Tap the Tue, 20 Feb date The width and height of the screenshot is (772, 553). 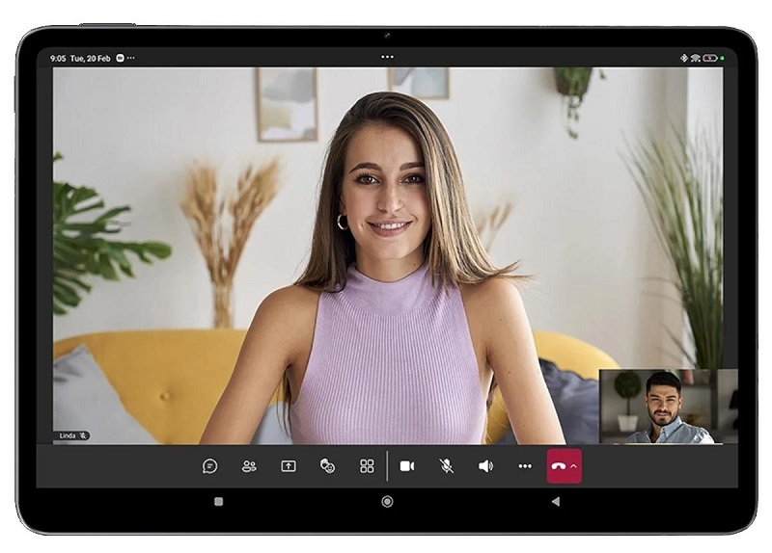[90, 58]
